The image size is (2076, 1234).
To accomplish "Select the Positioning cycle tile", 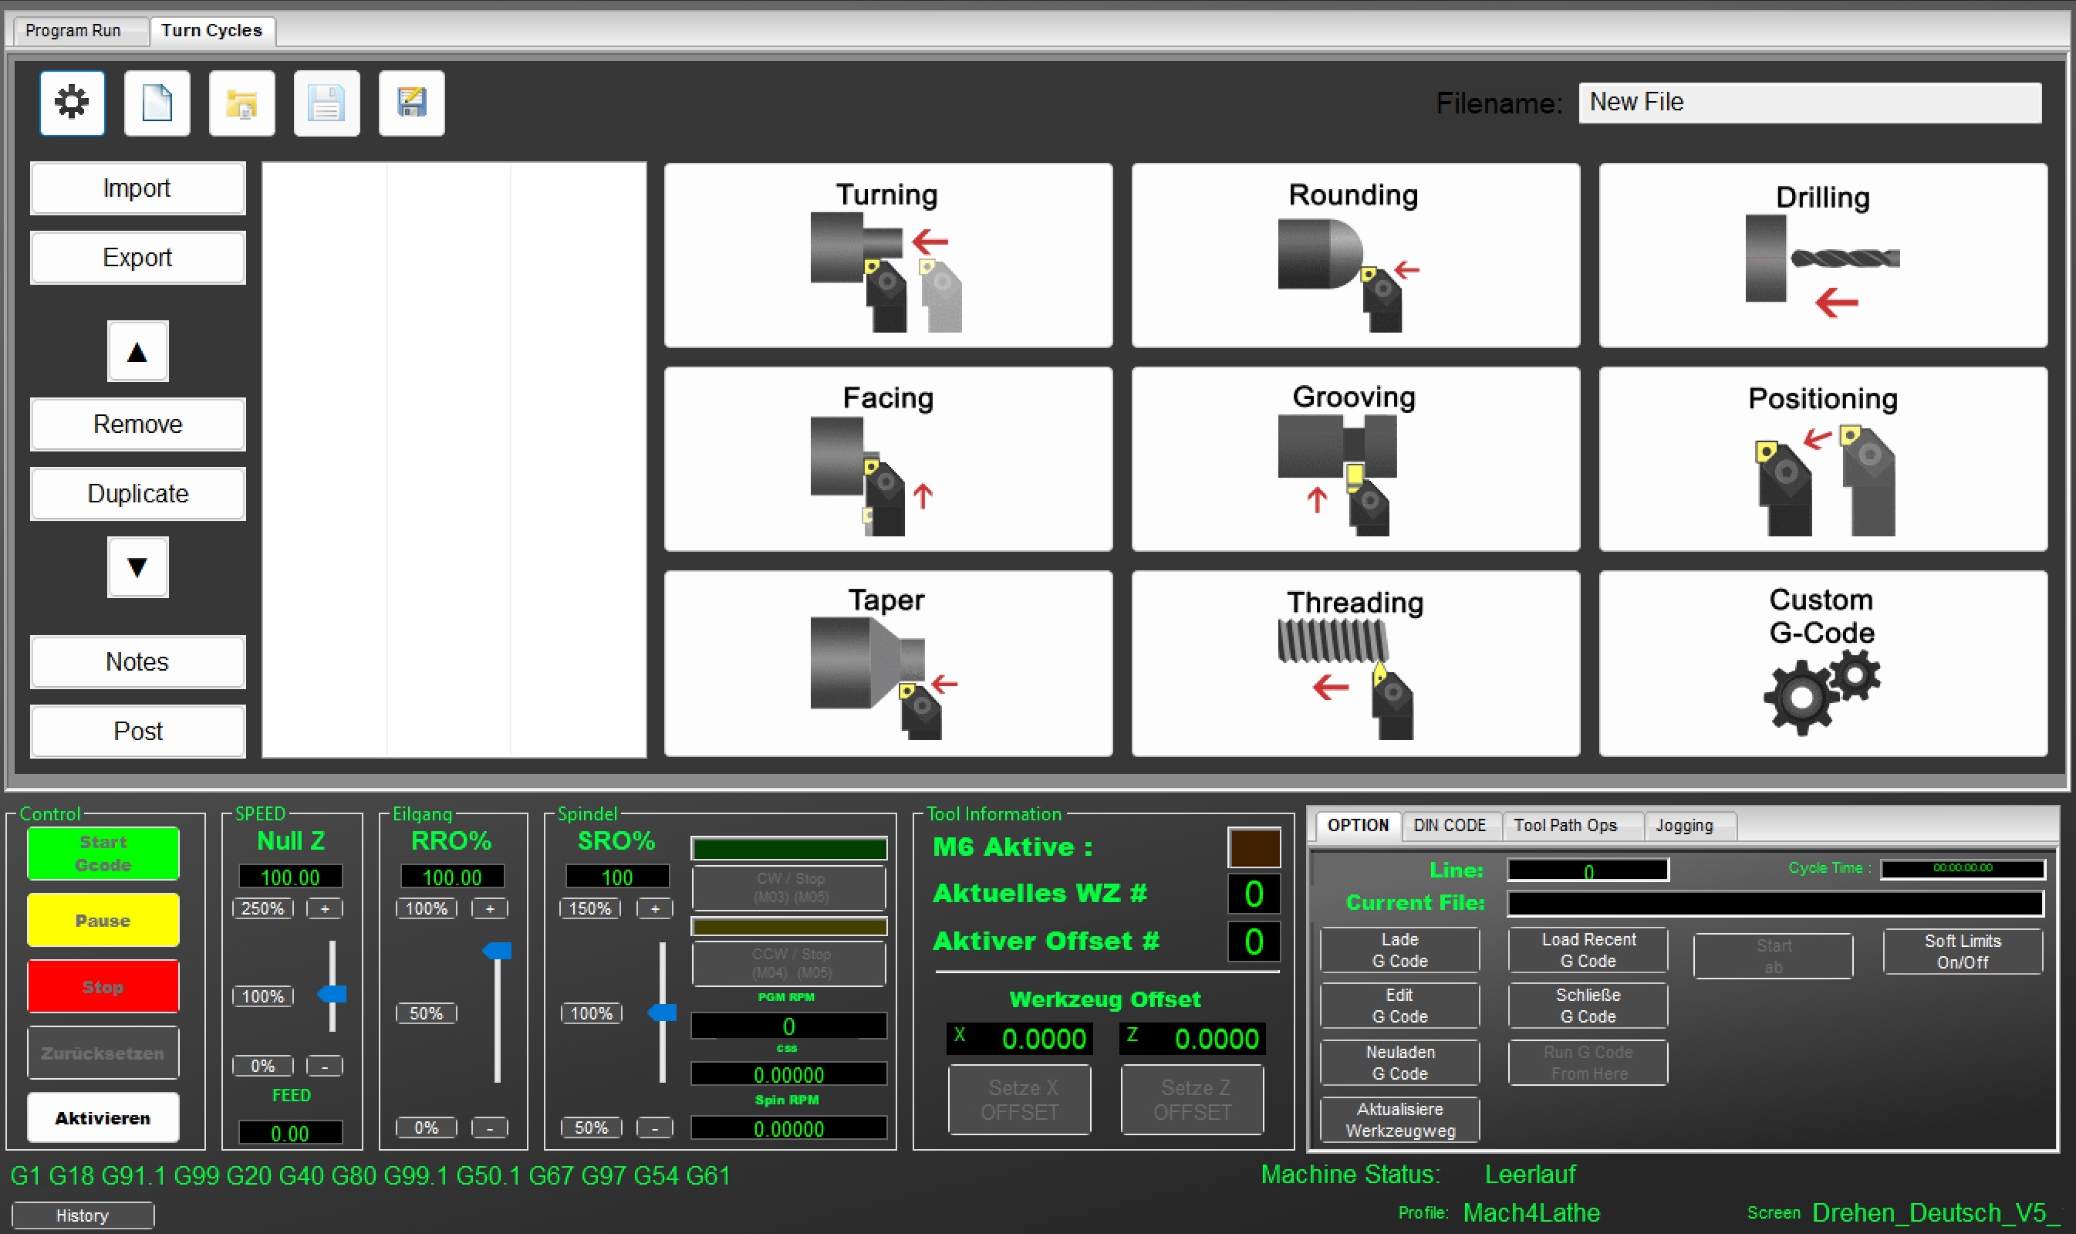I will pyautogui.click(x=1822, y=459).
